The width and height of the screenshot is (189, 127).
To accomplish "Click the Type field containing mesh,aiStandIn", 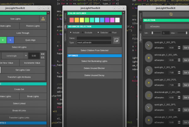I will pyautogui.click(x=94, y=43).
